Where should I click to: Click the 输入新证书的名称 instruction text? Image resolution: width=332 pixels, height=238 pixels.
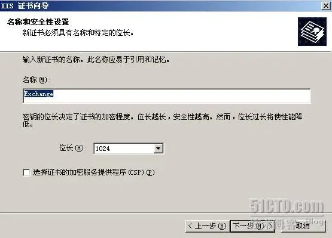tap(96, 60)
